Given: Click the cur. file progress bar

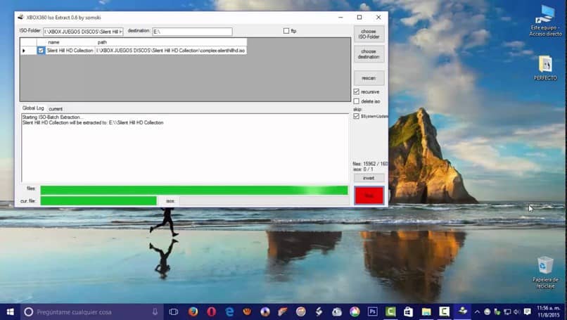Looking at the screenshot, I should click(98, 200).
